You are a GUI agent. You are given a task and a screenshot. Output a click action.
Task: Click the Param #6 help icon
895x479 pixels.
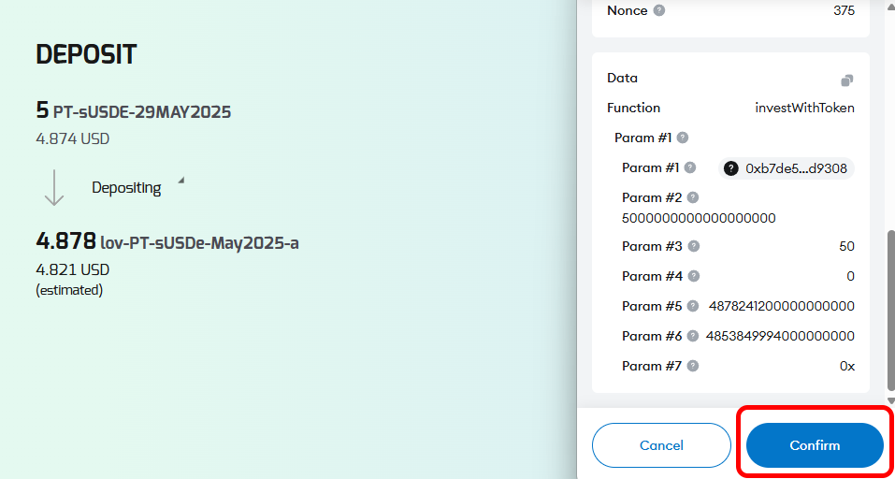(x=693, y=336)
